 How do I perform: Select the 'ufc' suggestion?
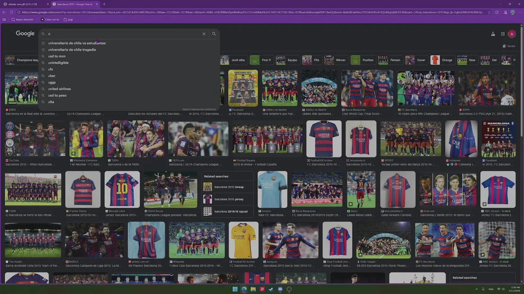50,69
